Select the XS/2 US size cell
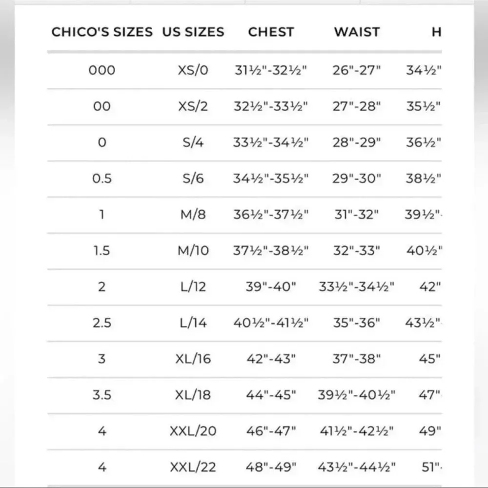This screenshot has height=488, width=488. tap(193, 106)
